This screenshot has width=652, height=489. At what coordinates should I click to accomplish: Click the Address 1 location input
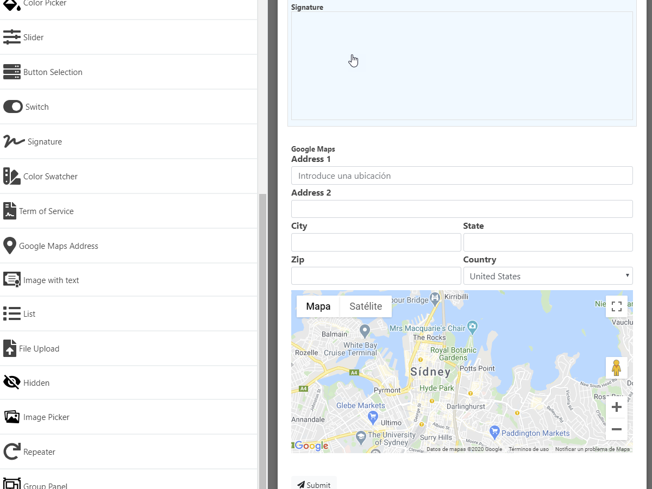point(462,175)
